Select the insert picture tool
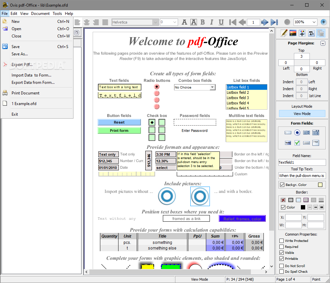Image resolution: width=330 pixels, height=283 pixels. [x=293, y=33]
